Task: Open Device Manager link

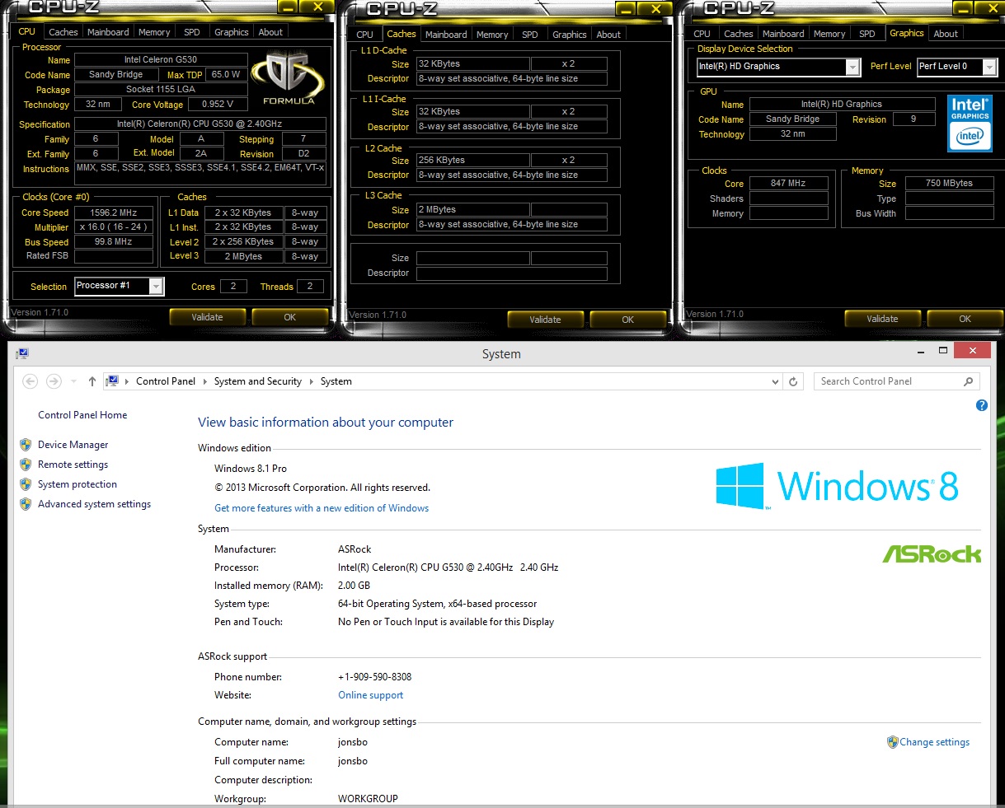Action: (x=73, y=445)
